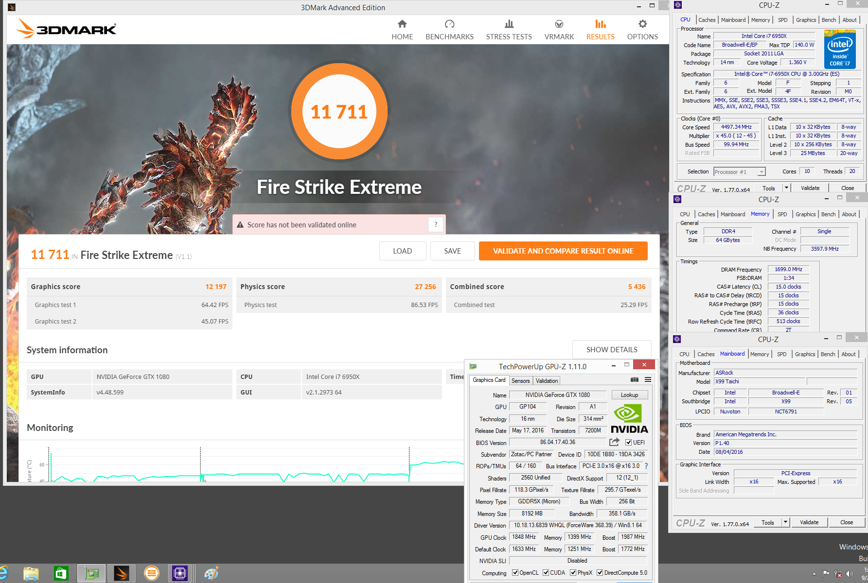
Task: Open the orange circular taskbar app
Action: tap(151, 573)
